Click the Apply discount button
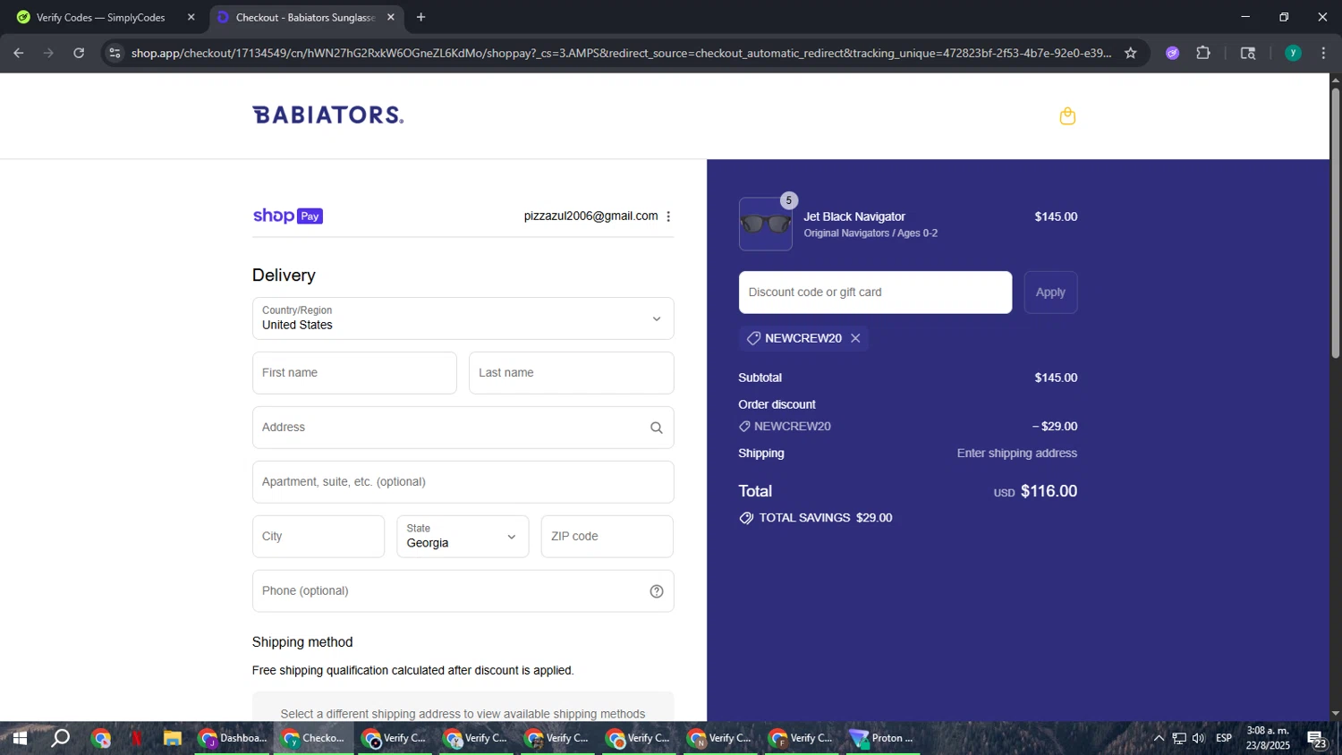Image resolution: width=1342 pixels, height=755 pixels. [x=1050, y=293]
